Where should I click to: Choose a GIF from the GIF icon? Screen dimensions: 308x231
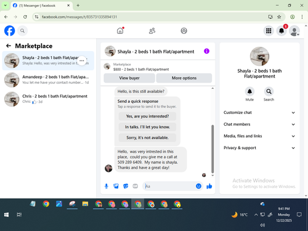tap(135, 186)
